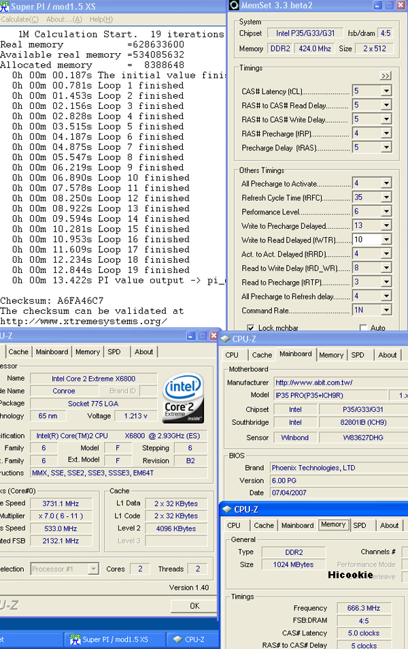Image resolution: width=408 pixels, height=649 pixels.
Task: Expand the Performance Level dropdown
Action: (x=386, y=212)
